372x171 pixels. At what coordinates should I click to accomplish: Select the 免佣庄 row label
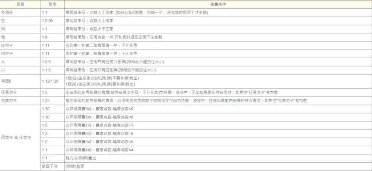[x=8, y=12]
